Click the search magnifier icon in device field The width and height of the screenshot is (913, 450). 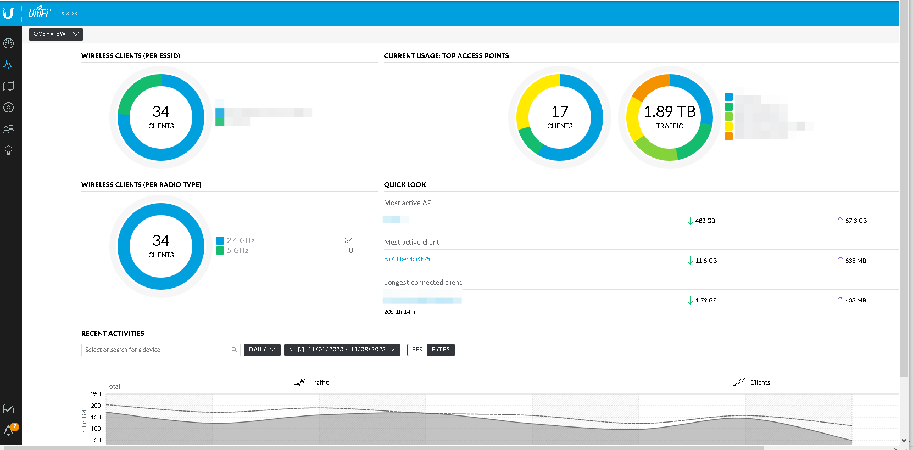coord(234,350)
